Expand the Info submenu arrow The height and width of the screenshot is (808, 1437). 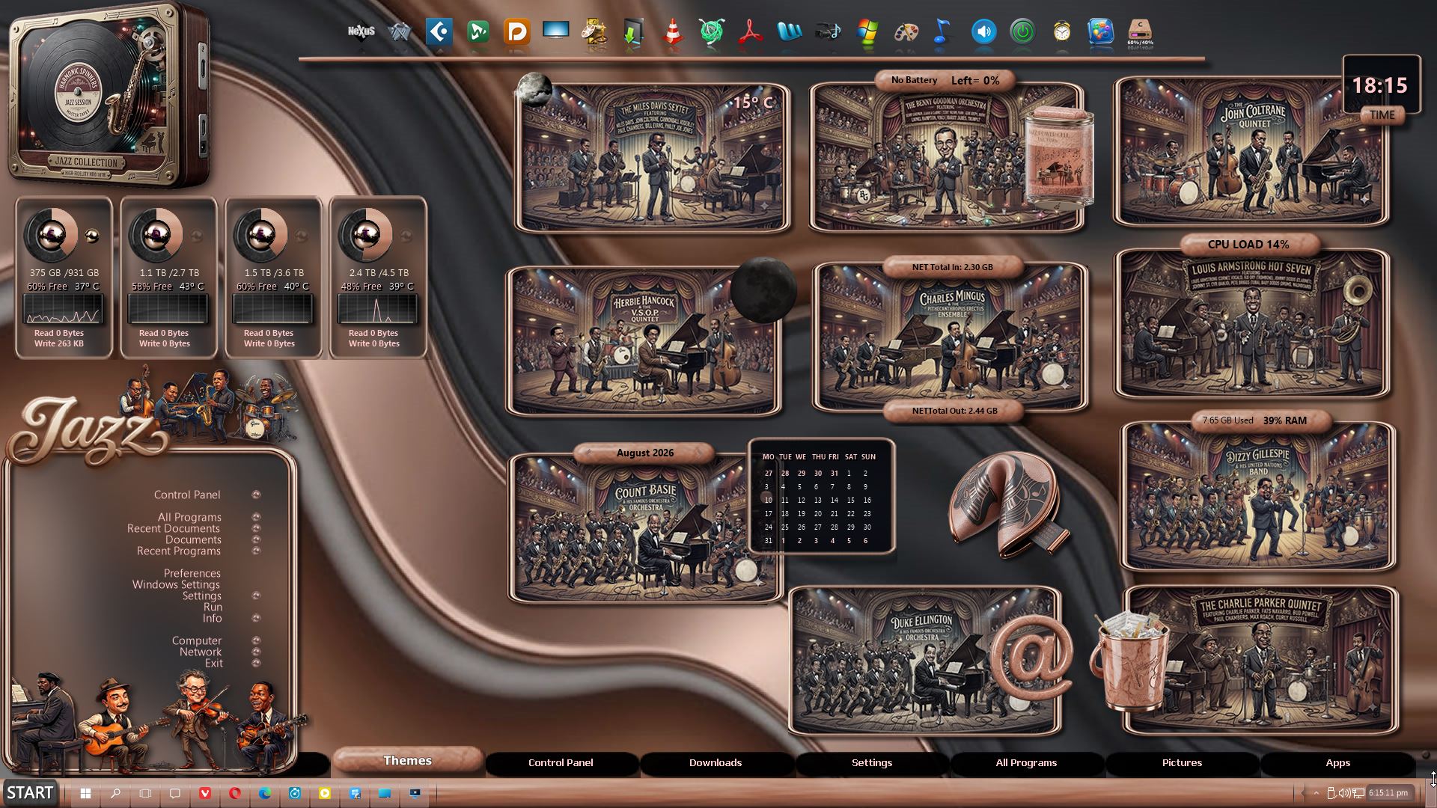coord(256,618)
